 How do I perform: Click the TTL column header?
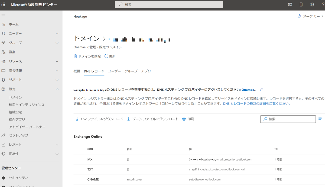277,149
